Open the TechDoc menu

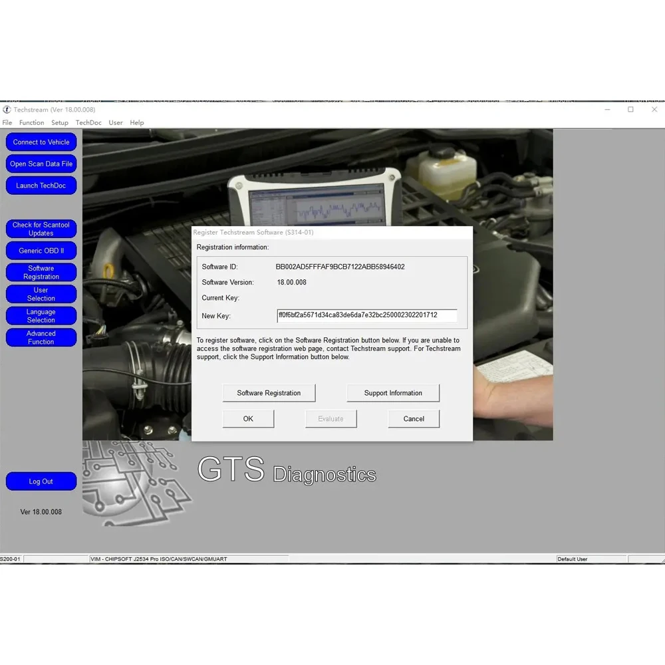[88, 122]
